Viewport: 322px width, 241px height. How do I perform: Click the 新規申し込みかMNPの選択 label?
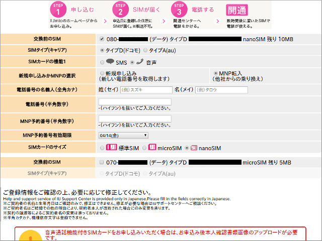[x=47, y=76]
